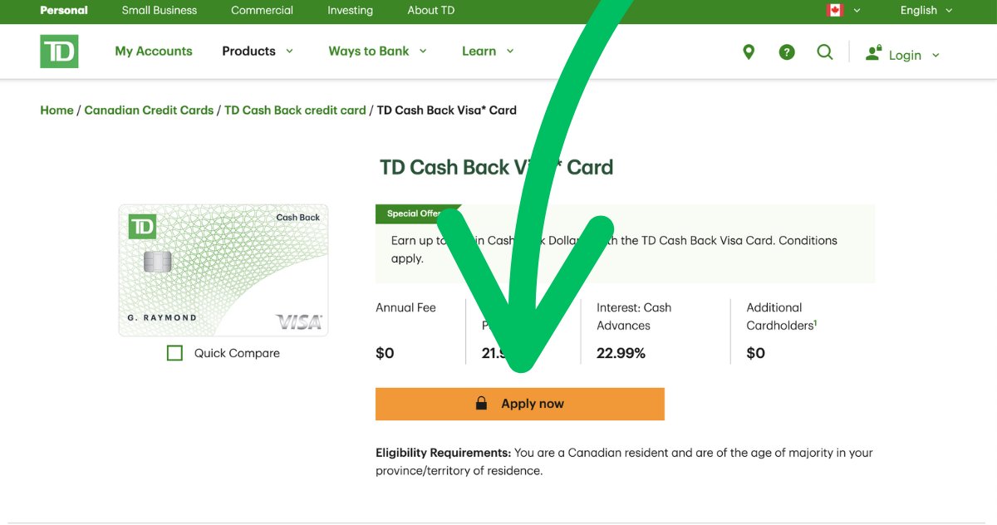Go to the Canadian Credit Cards breadcrumb
Viewport: 997px width, 525px height.
click(149, 110)
